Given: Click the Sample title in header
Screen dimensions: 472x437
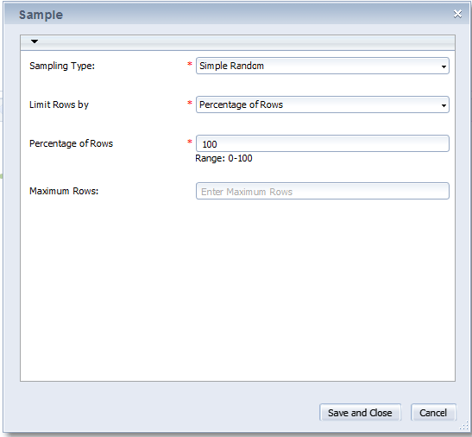Looking at the screenshot, I should tap(41, 15).
